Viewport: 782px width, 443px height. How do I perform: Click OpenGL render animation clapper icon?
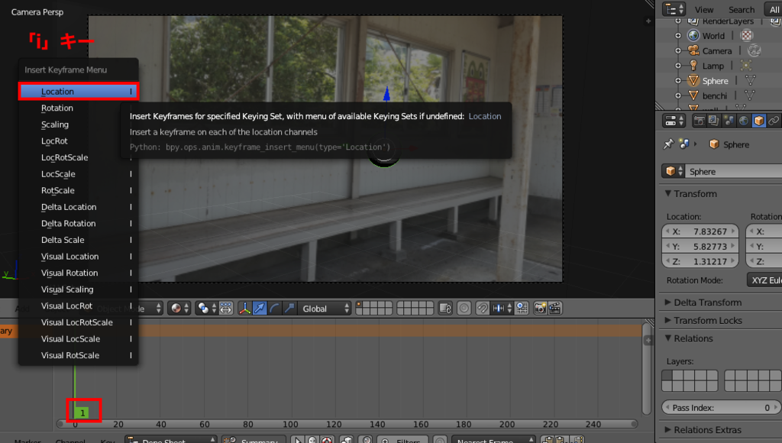tap(554, 309)
